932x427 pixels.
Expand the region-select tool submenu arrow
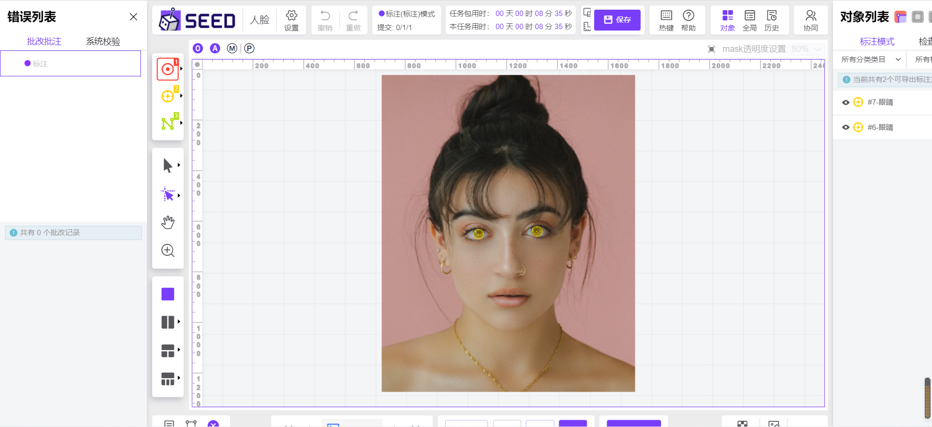click(x=179, y=195)
